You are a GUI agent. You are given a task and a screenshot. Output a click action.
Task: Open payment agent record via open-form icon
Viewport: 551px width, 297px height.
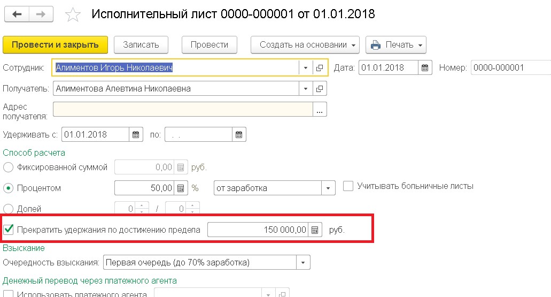click(282, 293)
